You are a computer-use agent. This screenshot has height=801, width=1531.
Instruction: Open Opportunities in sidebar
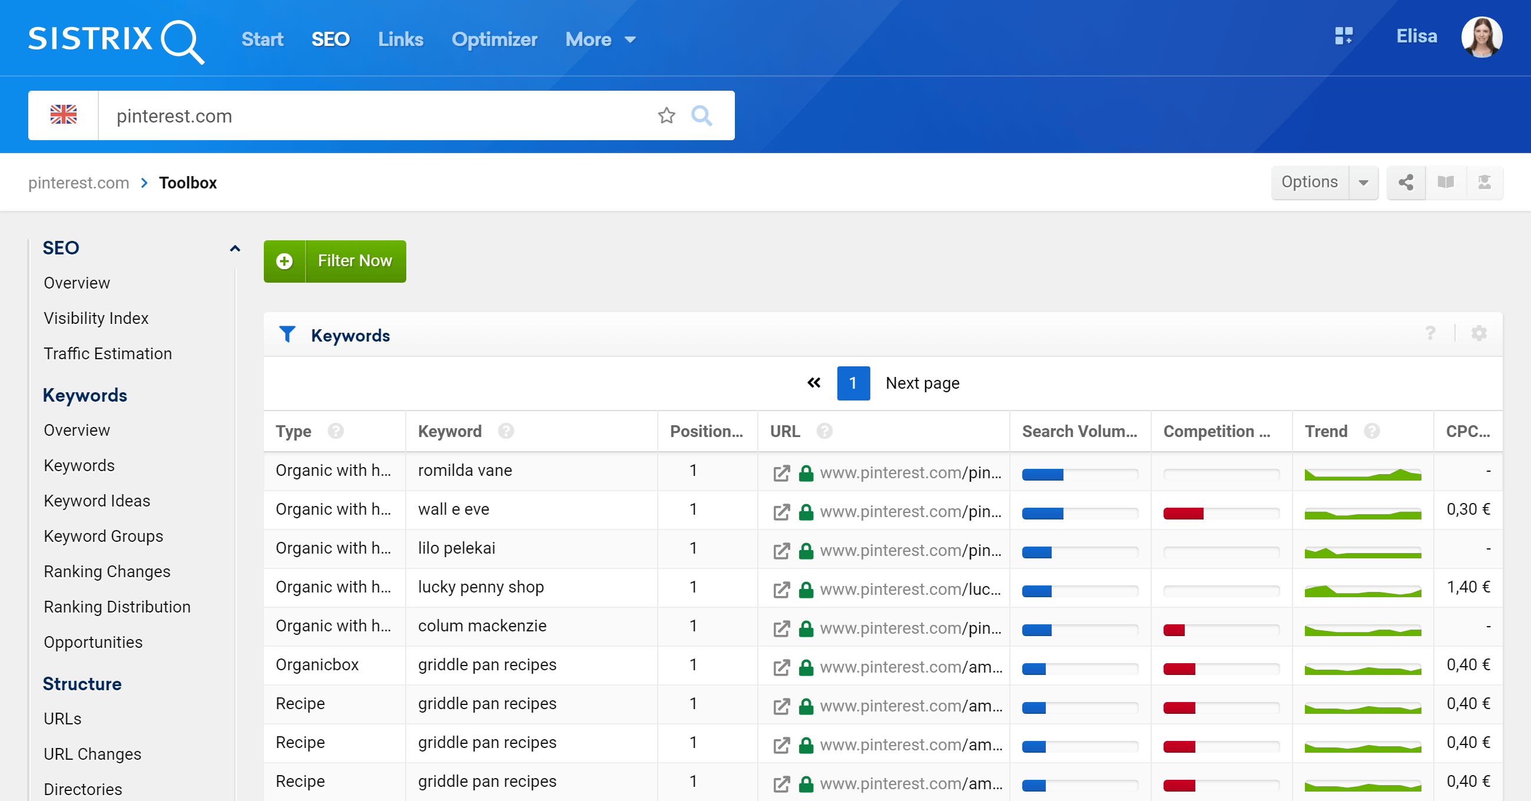click(x=93, y=642)
